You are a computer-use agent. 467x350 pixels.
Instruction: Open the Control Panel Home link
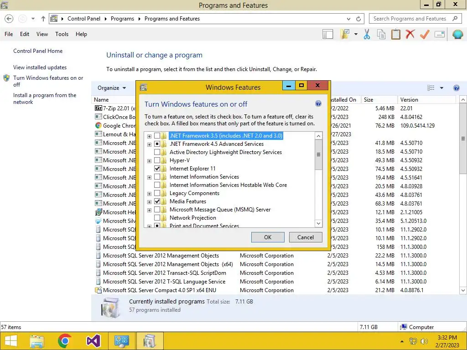click(38, 51)
